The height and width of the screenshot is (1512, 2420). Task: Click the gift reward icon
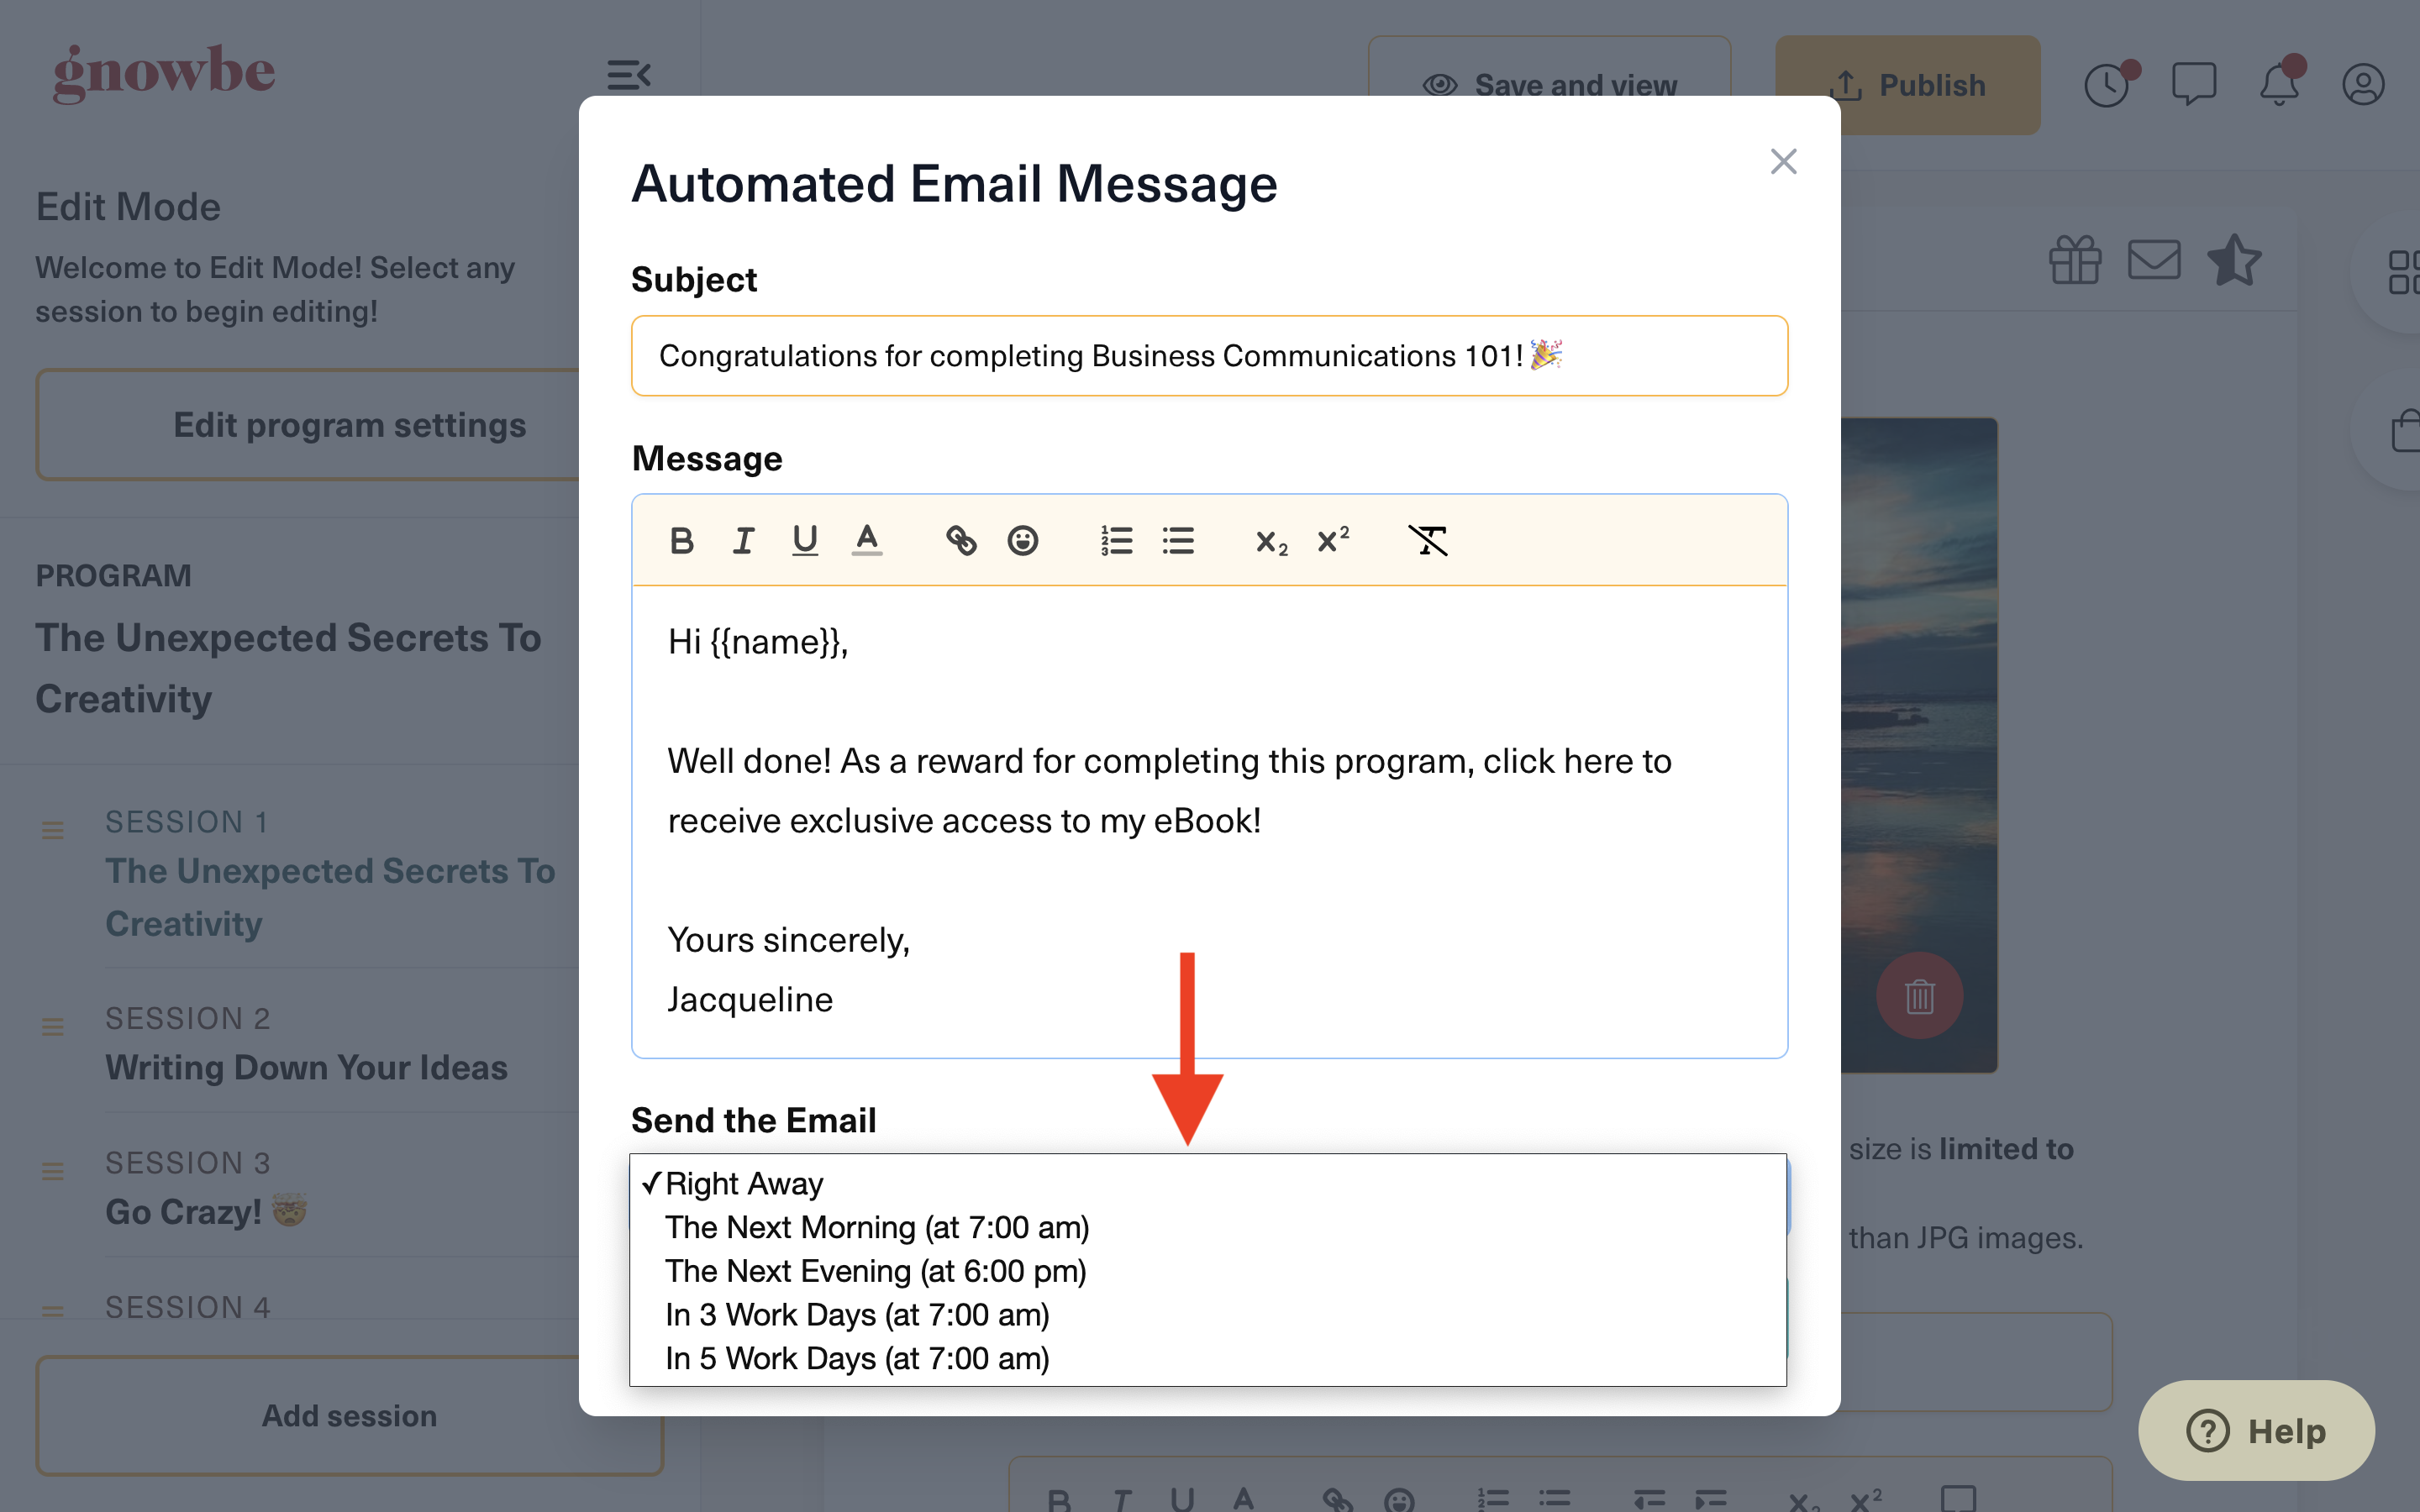tap(2075, 261)
